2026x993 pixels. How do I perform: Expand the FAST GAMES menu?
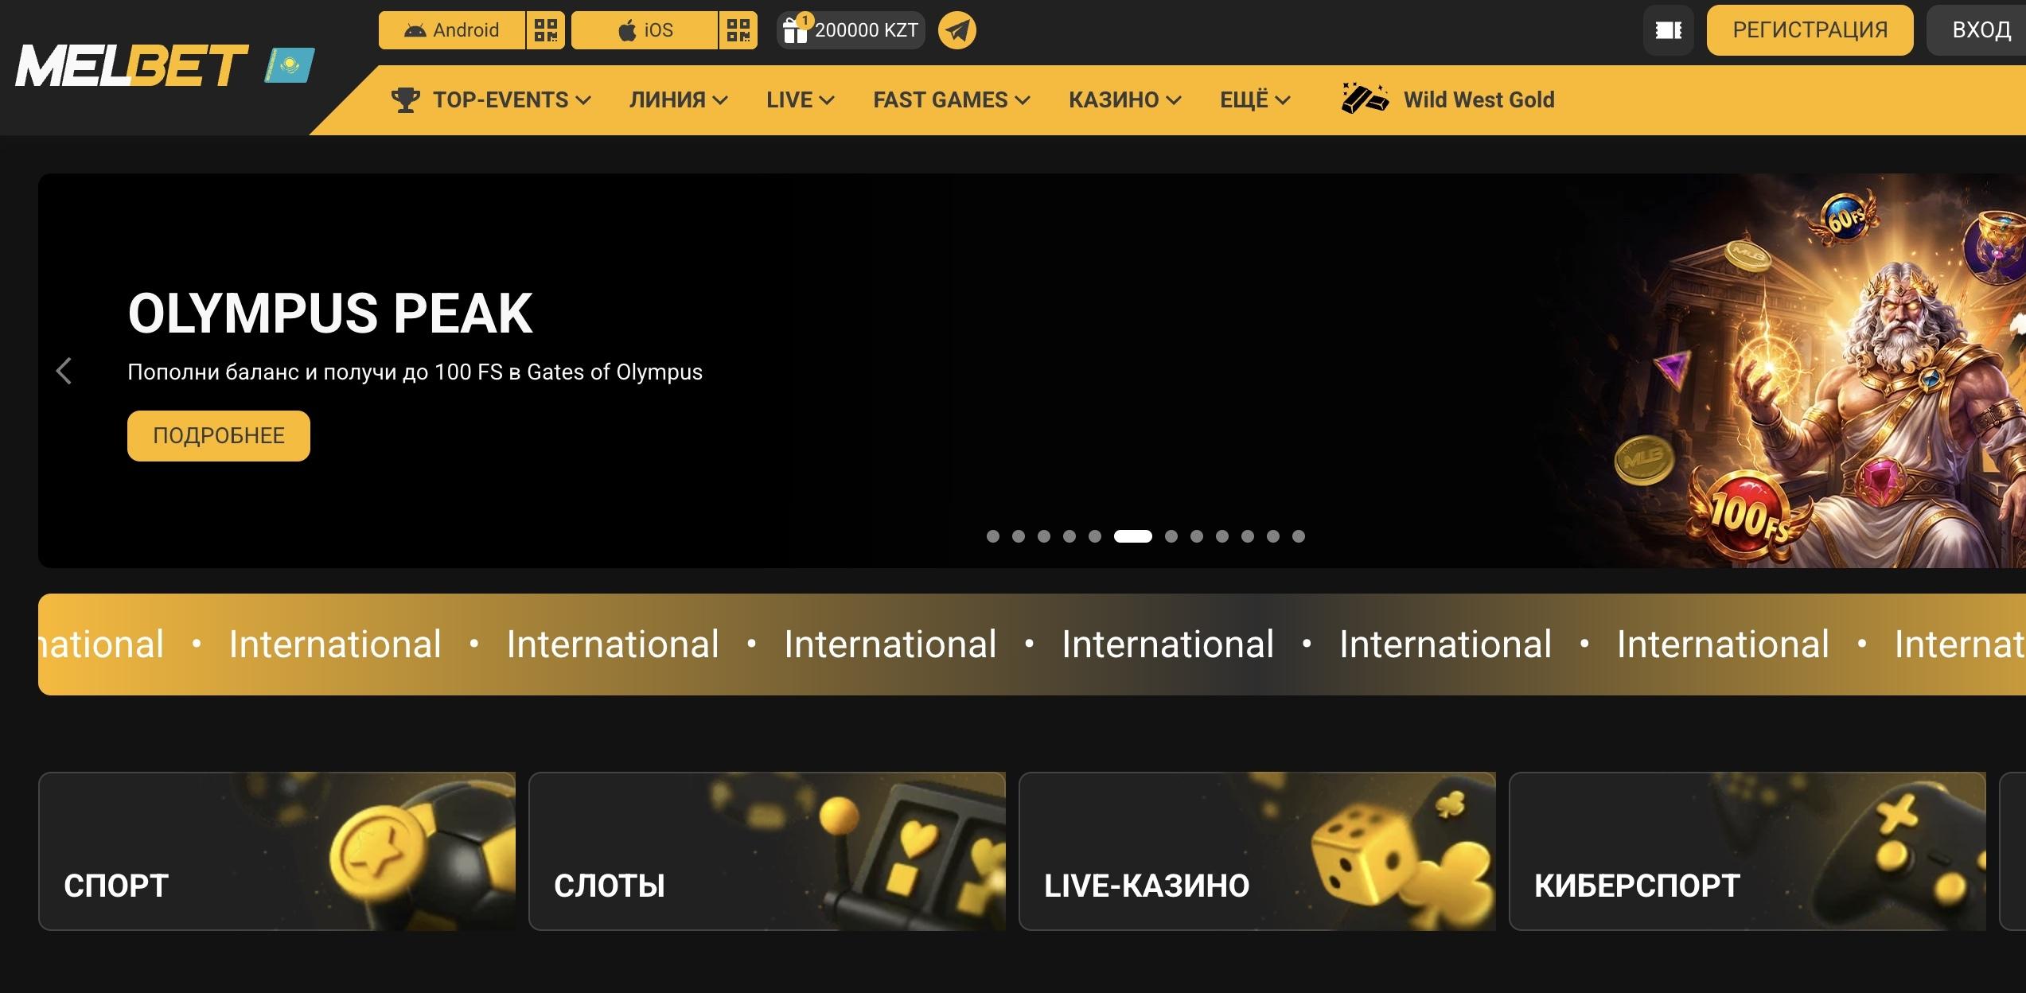[x=952, y=100]
